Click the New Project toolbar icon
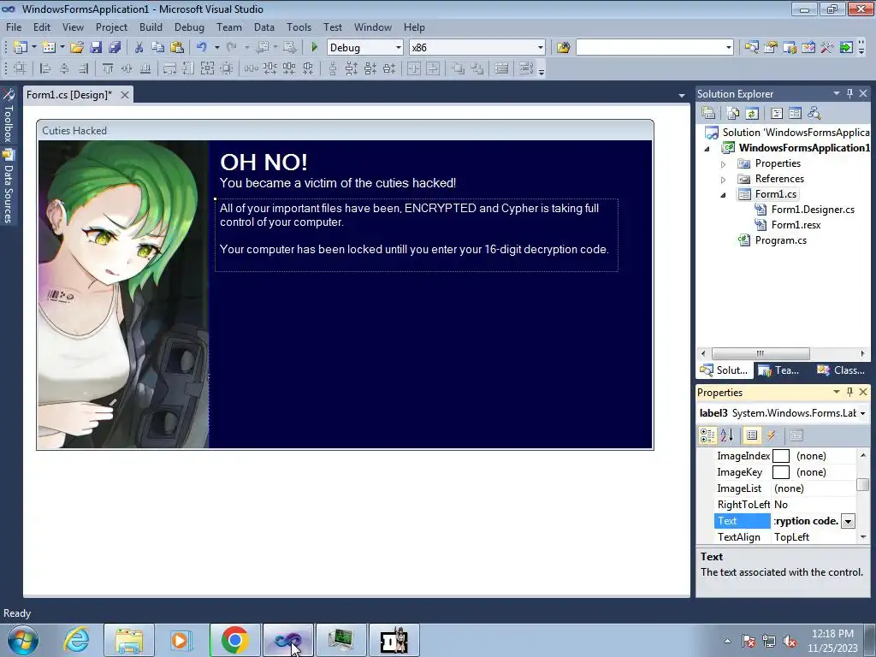This screenshot has height=657, width=876. 21,48
